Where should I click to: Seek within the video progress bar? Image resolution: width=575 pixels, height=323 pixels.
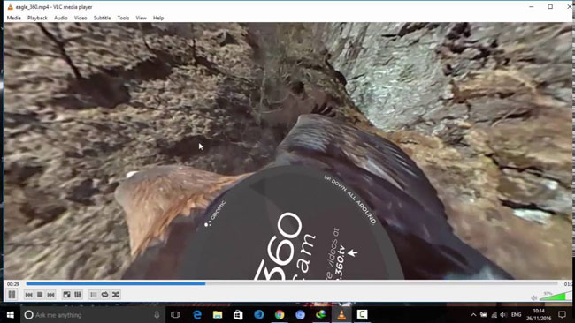click(292, 283)
